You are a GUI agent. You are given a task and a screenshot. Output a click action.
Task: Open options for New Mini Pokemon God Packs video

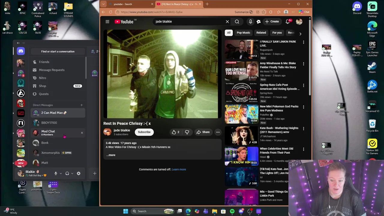303,107
